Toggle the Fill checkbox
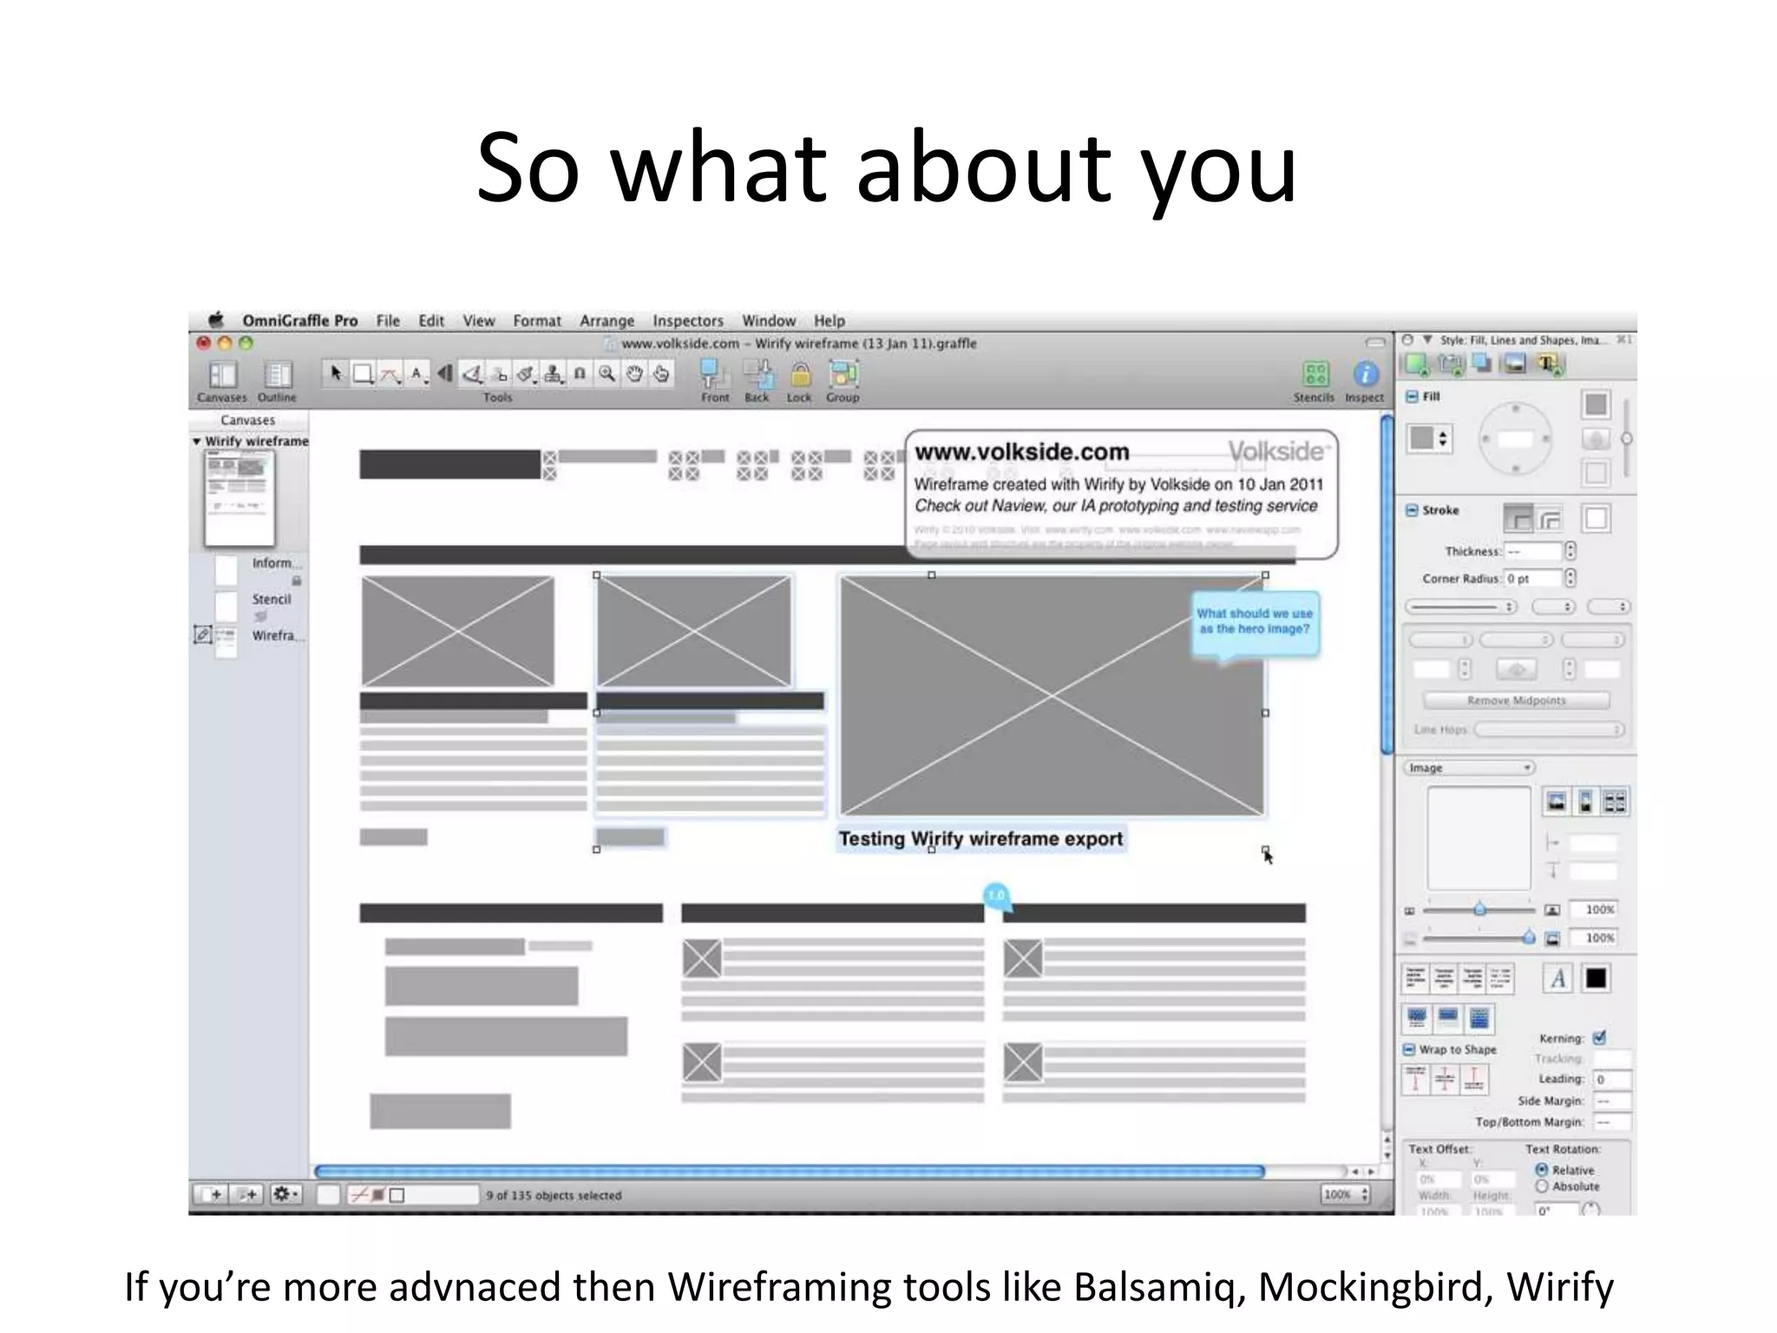Screen dimensions: 1777x1333 [x=1412, y=397]
